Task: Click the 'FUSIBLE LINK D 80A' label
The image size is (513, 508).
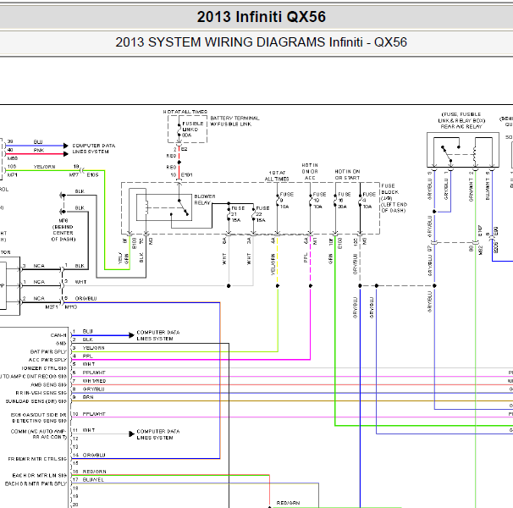Action: pyautogui.click(x=193, y=130)
